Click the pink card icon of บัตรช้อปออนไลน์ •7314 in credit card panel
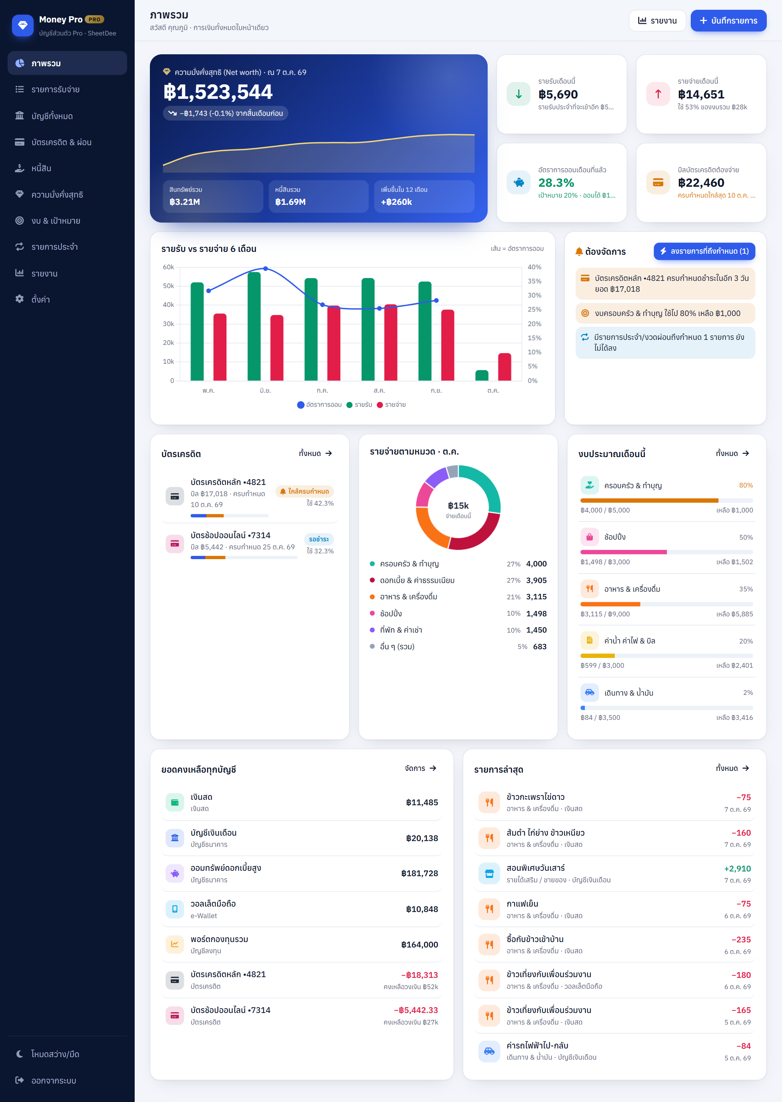Viewport: 782px width, 1102px height. click(x=175, y=544)
